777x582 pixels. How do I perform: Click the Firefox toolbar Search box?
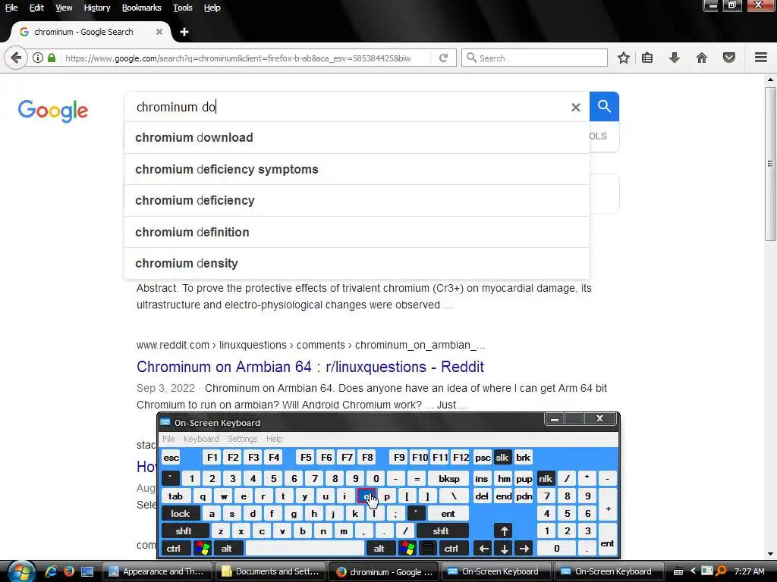(534, 58)
